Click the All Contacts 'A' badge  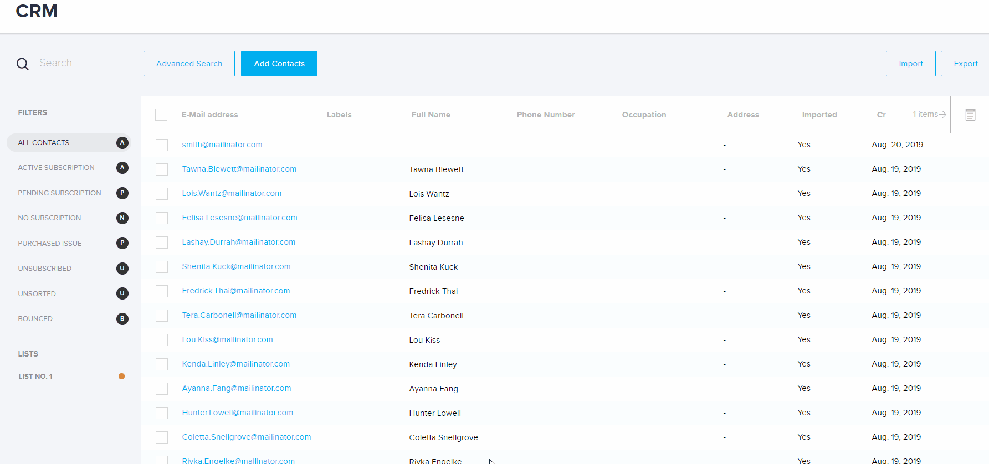[122, 143]
